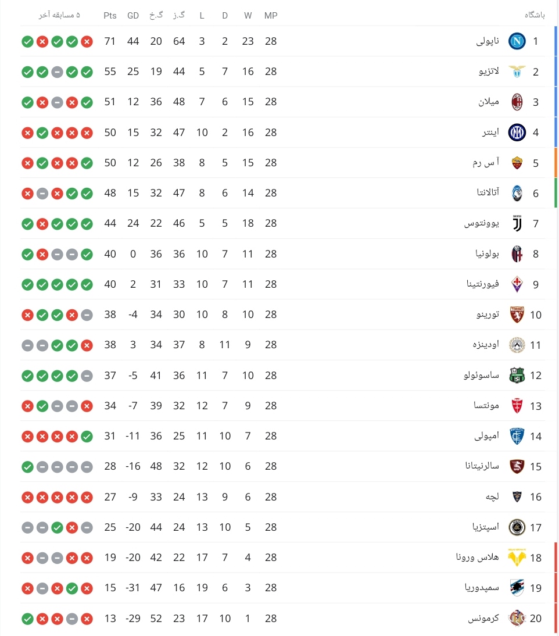Click the Inter club logo
Viewport: 559px width, 636px height.
(517, 132)
